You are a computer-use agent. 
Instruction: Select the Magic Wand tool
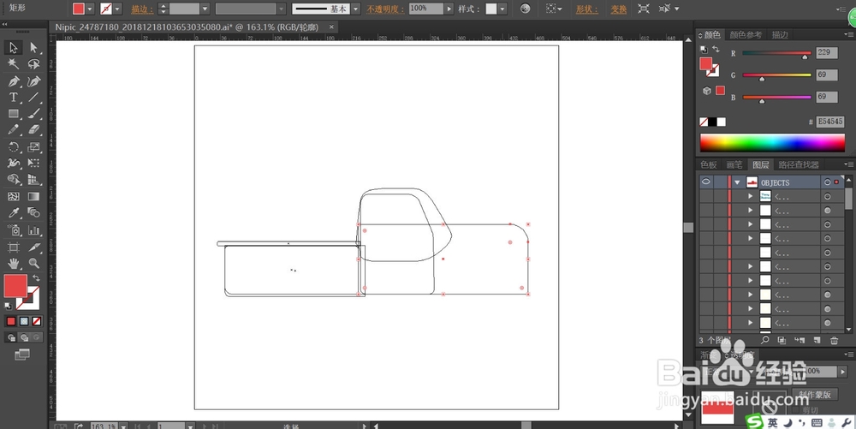[x=13, y=64]
